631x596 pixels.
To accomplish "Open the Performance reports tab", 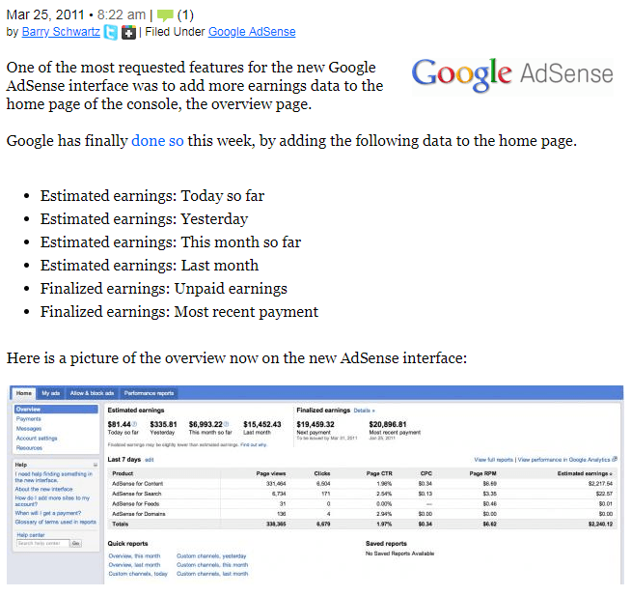I will tap(149, 393).
